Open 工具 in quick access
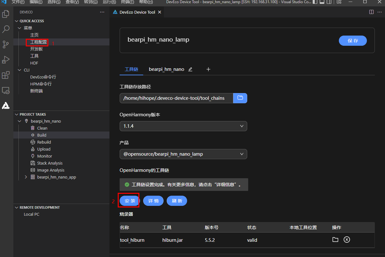 34,56
